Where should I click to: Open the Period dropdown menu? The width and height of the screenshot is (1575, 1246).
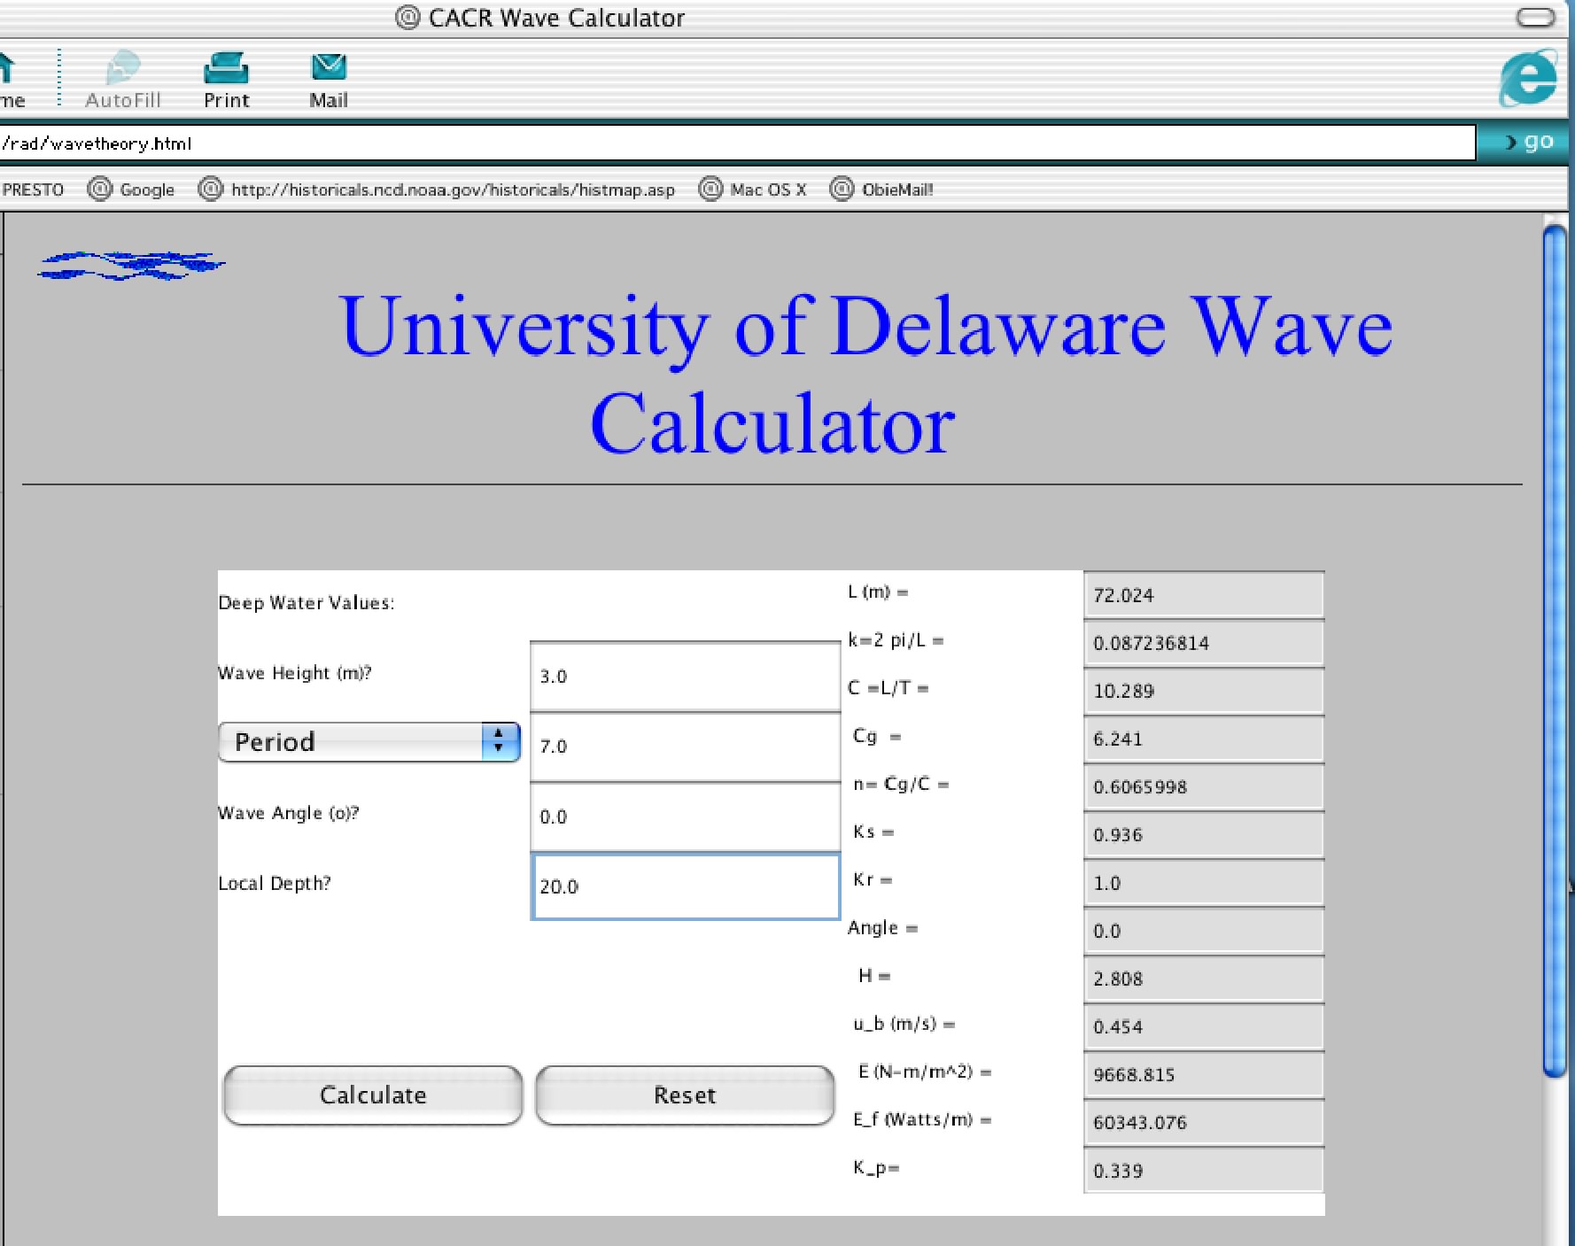(369, 742)
